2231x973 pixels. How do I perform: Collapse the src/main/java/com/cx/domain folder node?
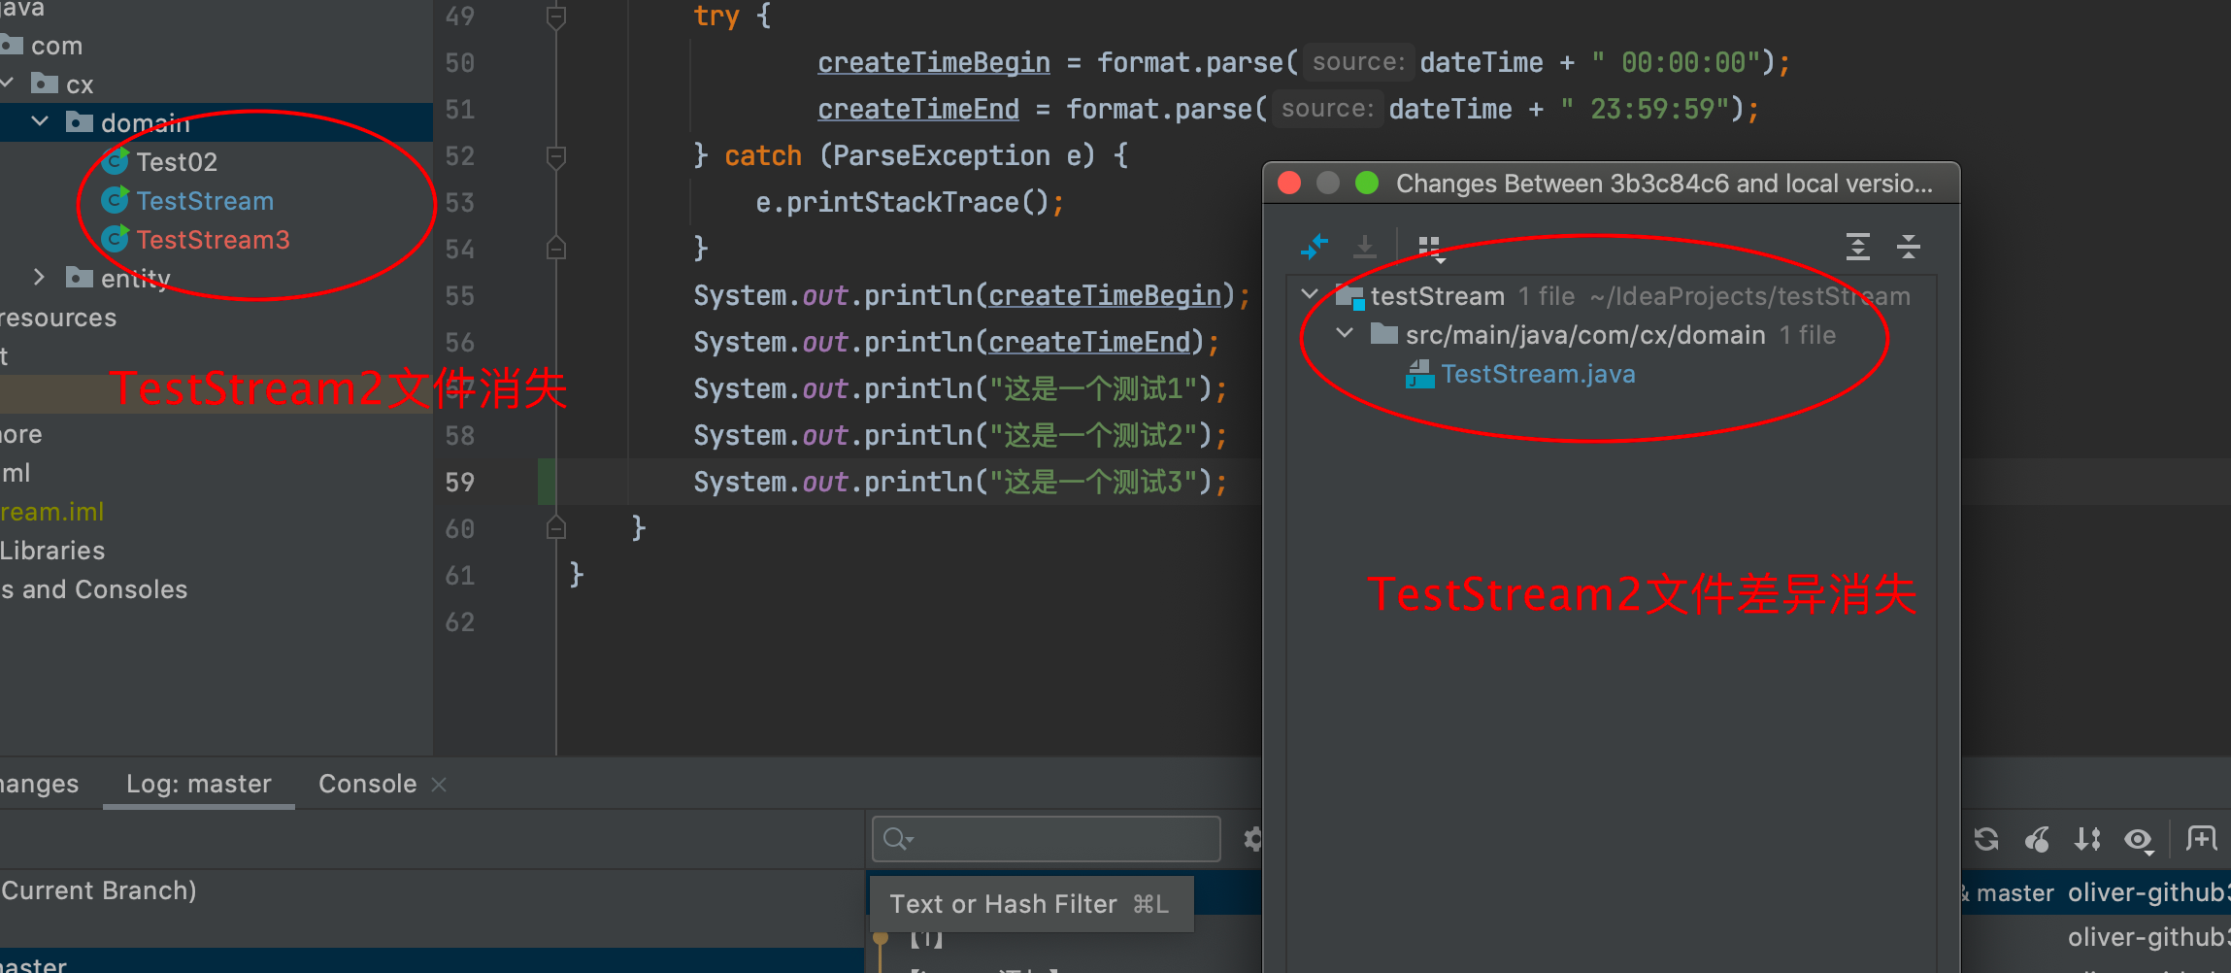tap(1345, 333)
